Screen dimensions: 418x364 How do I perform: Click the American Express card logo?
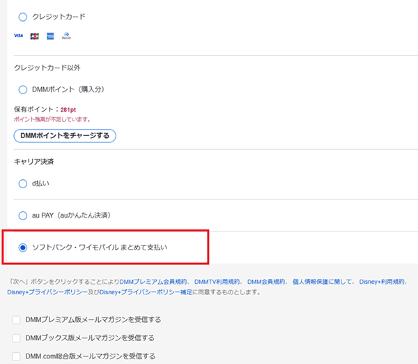(50, 36)
